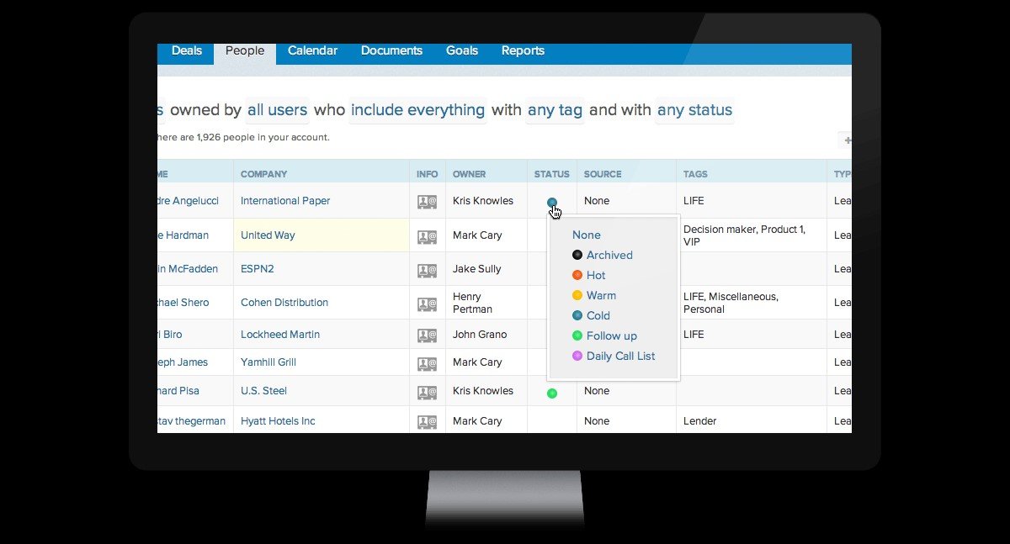Go to the Documents tab
Viewport: 1010px width, 544px height.
pos(391,50)
